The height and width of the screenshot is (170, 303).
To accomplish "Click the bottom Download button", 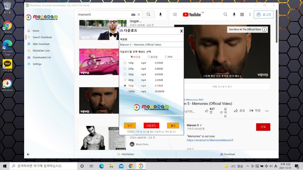I will tap(227, 154).
